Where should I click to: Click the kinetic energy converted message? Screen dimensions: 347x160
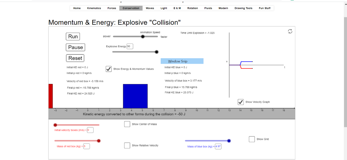pos(134,114)
